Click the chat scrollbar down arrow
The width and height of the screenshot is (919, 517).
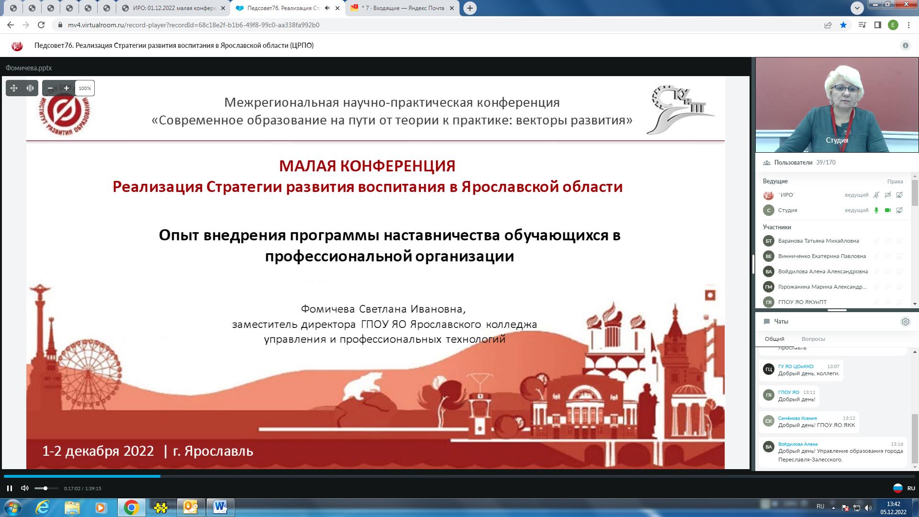[x=915, y=467]
